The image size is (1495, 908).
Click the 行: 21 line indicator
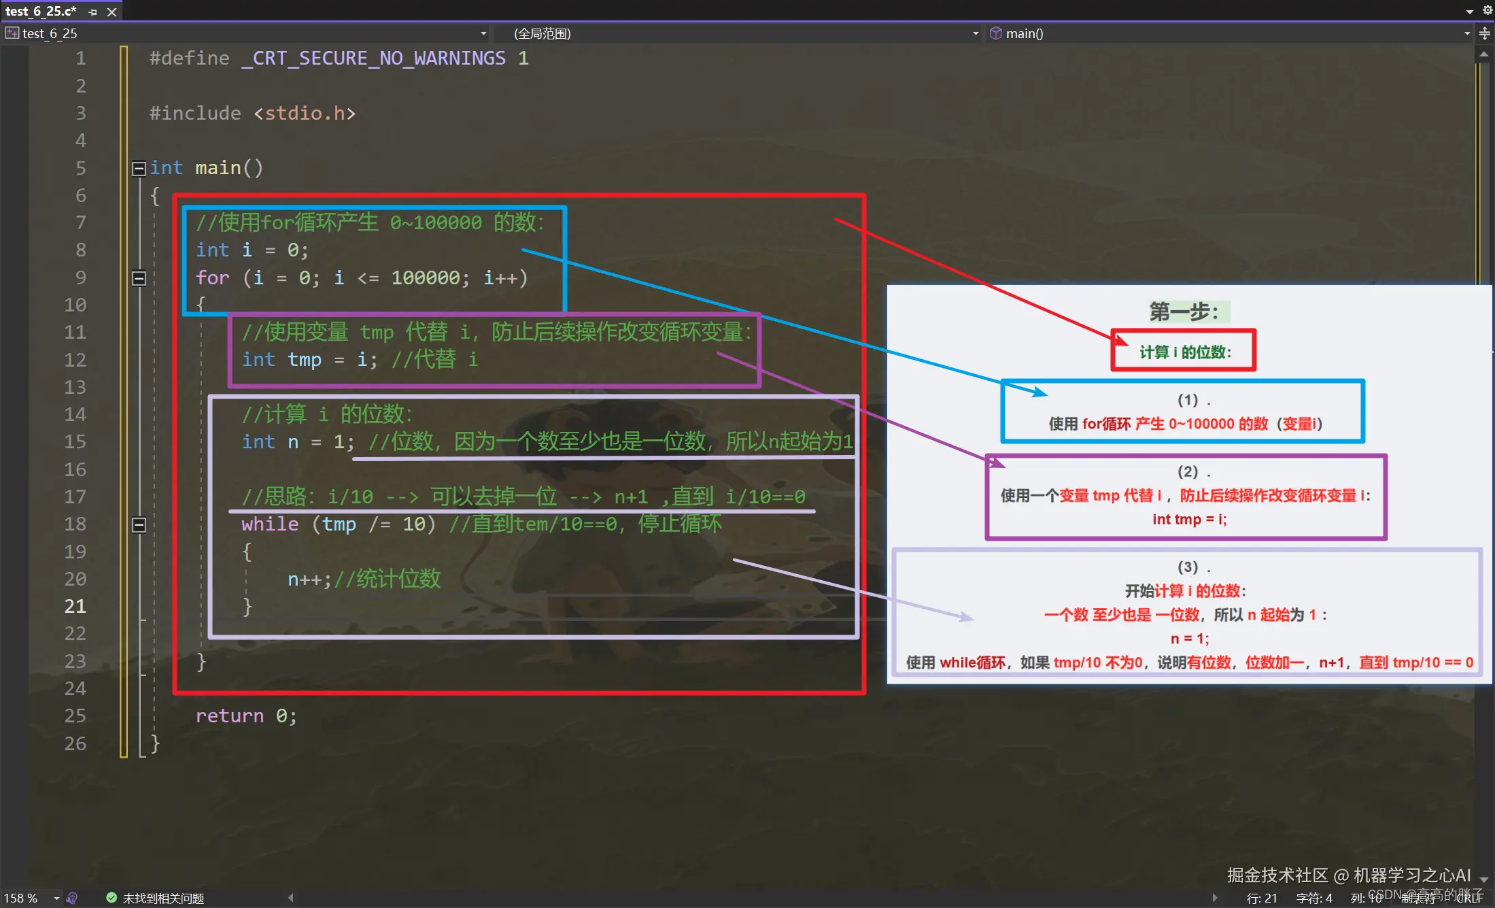pos(1262,898)
